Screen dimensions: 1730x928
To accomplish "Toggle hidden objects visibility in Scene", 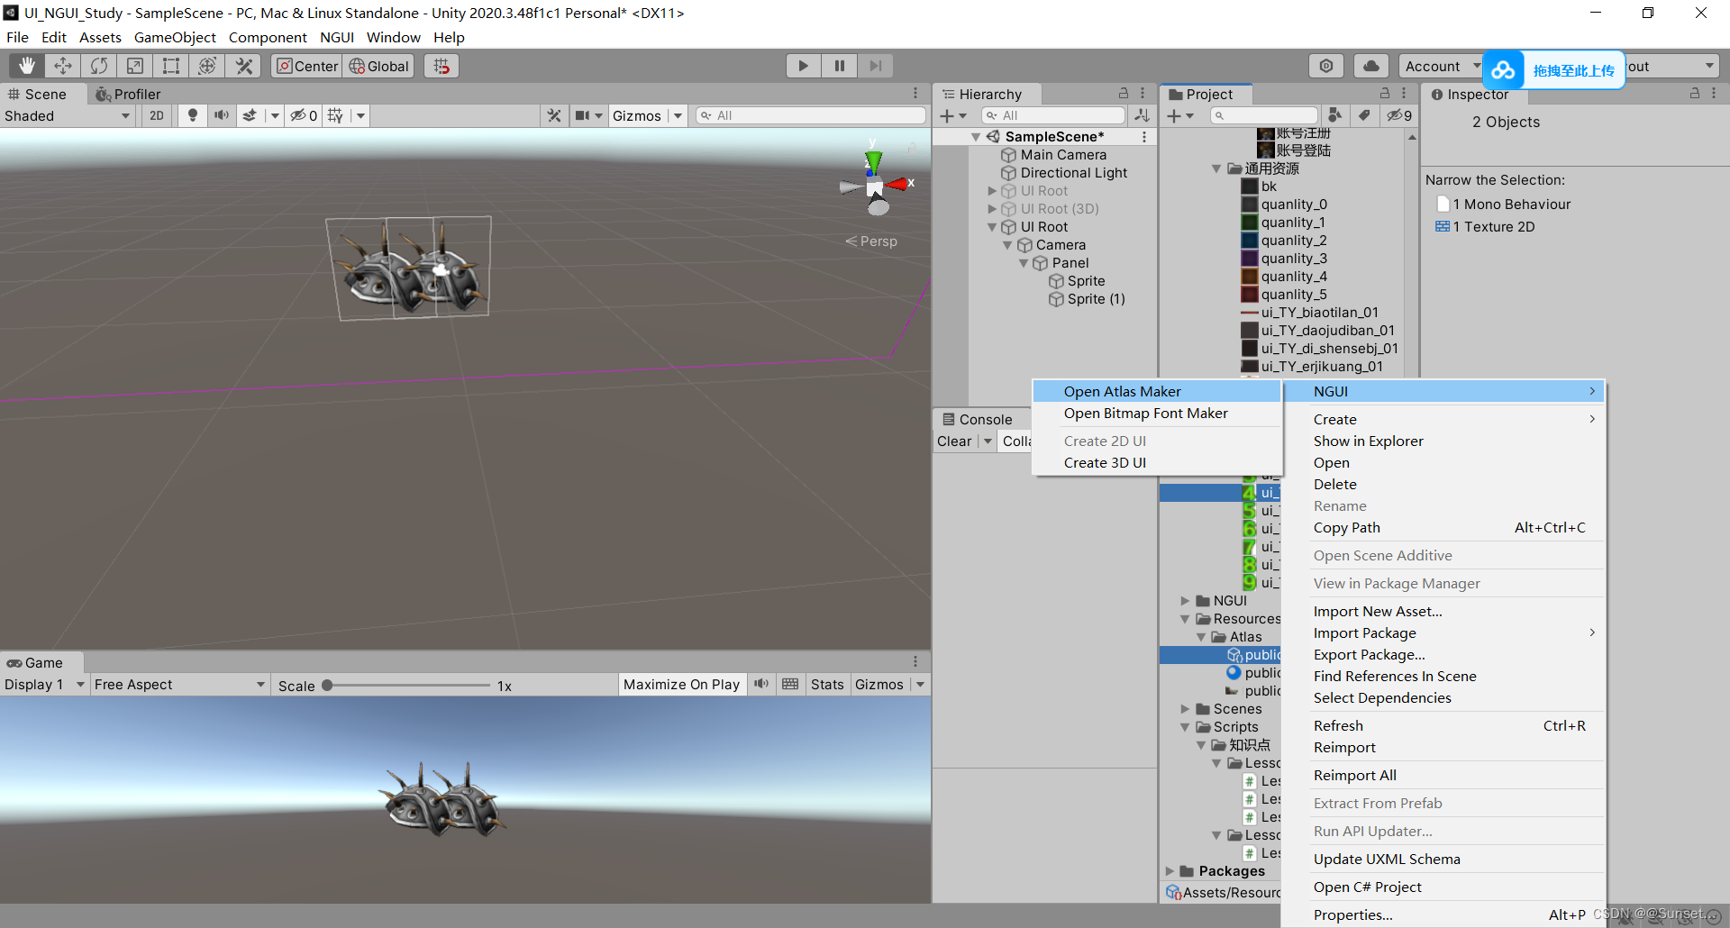I will pos(304,115).
